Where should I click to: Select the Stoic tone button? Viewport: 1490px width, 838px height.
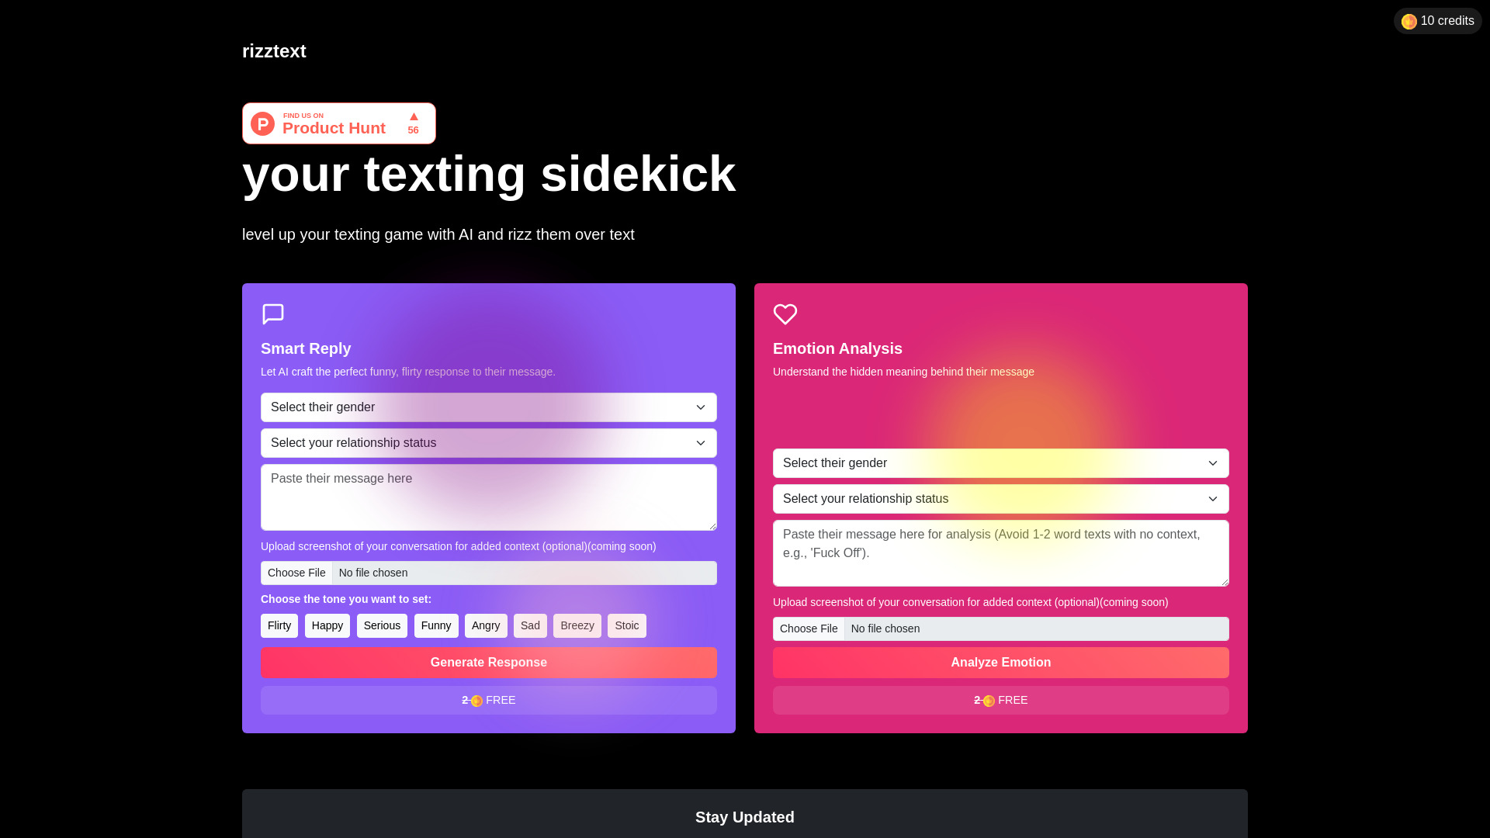click(626, 625)
